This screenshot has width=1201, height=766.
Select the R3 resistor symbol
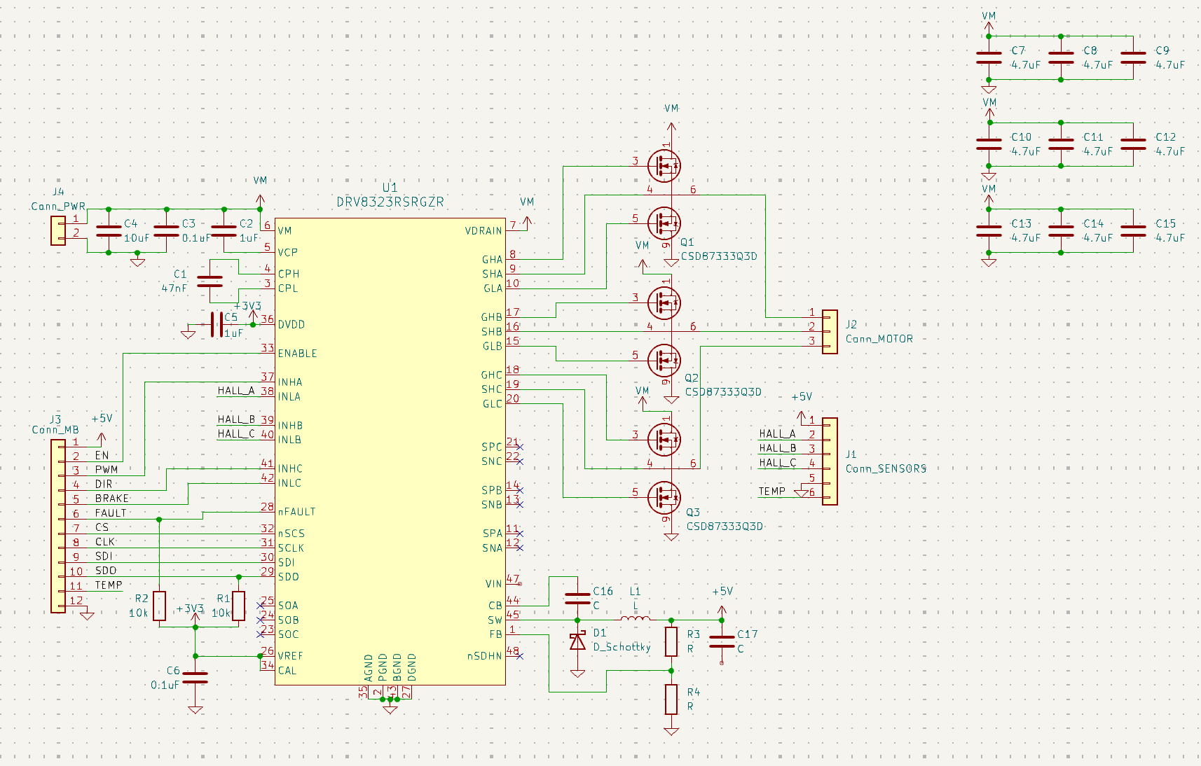tap(671, 641)
